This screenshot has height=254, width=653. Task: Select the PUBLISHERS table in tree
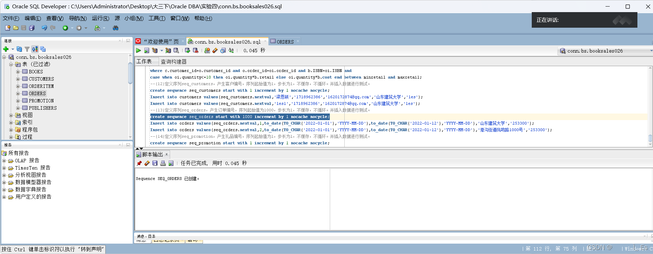pos(43,108)
